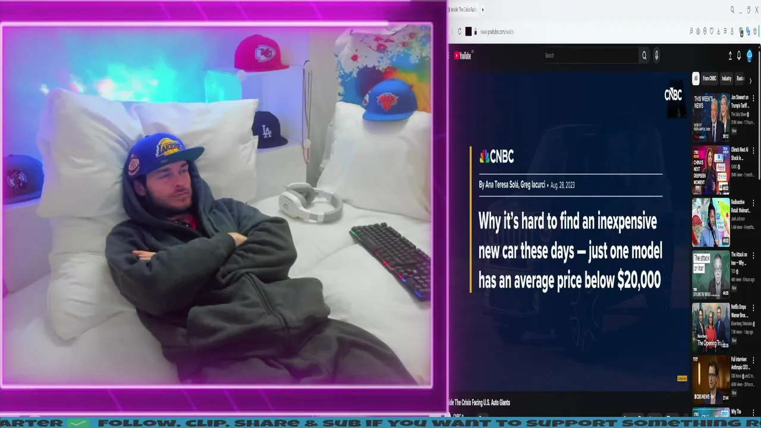Click the address bar zoom/search icon
The height and width of the screenshot is (428, 761).
click(691, 31)
